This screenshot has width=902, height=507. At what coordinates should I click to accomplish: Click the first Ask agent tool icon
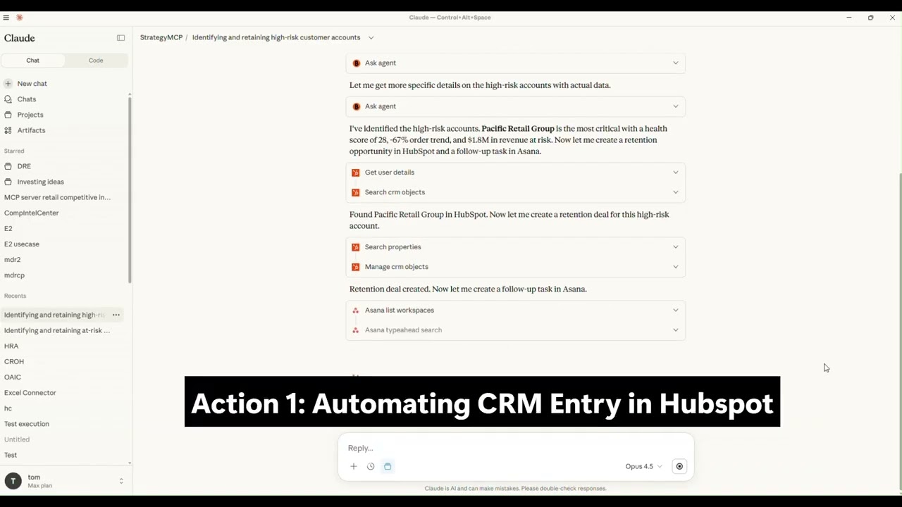tap(356, 63)
